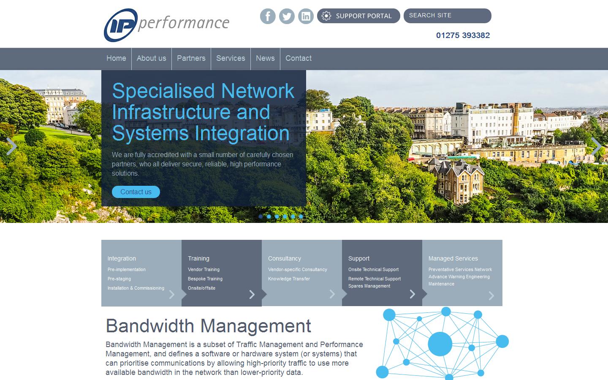Open the LinkedIn social icon
Image resolution: width=608 pixels, height=380 pixels.
coord(306,16)
